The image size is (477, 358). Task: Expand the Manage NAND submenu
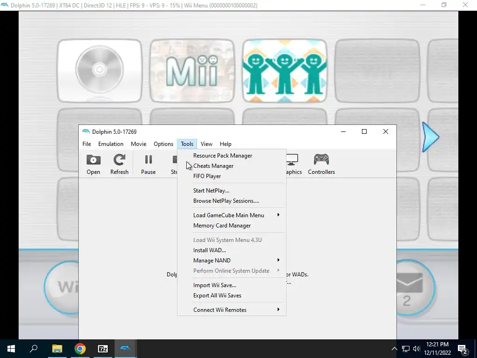232,261
